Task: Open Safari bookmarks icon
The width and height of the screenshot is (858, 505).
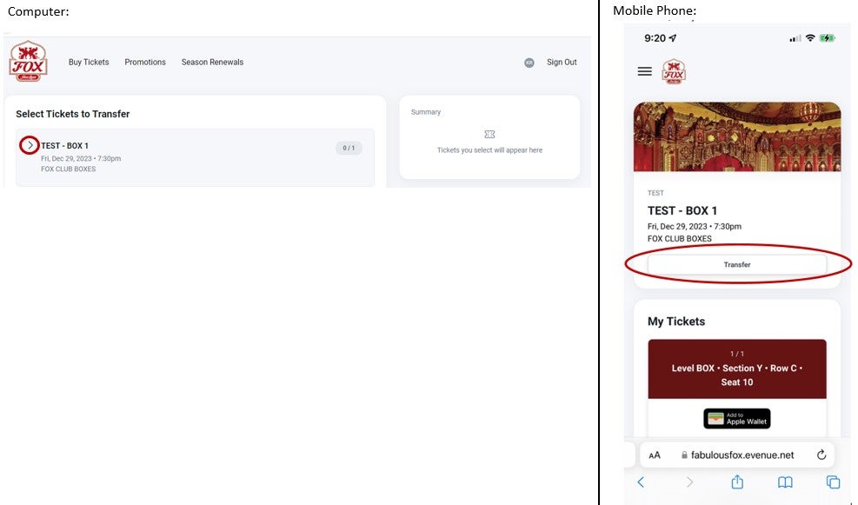Action: point(785,482)
